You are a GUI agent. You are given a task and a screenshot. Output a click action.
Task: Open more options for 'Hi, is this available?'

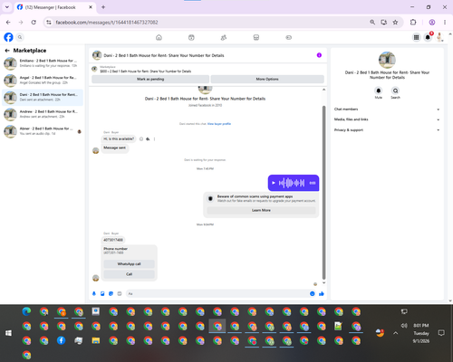point(154,139)
